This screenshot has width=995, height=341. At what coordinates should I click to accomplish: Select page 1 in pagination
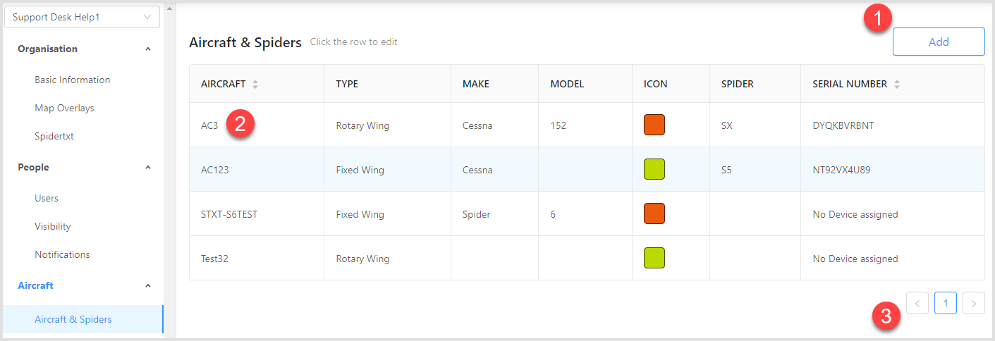945,303
